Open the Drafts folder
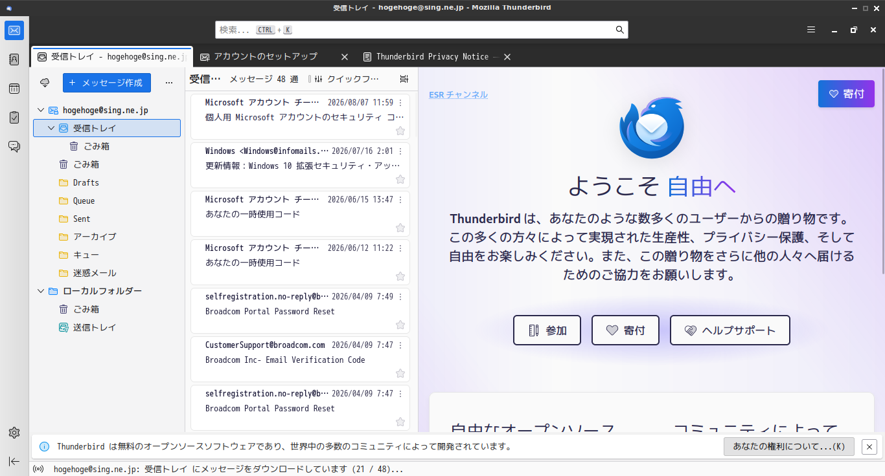Screen dimensions: 885x476 coord(107,183)
